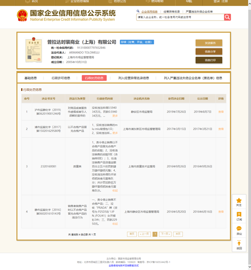
Task: Click the 发送报告 button
Action: coord(209,43)
